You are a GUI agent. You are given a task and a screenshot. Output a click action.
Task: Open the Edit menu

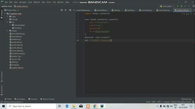(11, 2)
